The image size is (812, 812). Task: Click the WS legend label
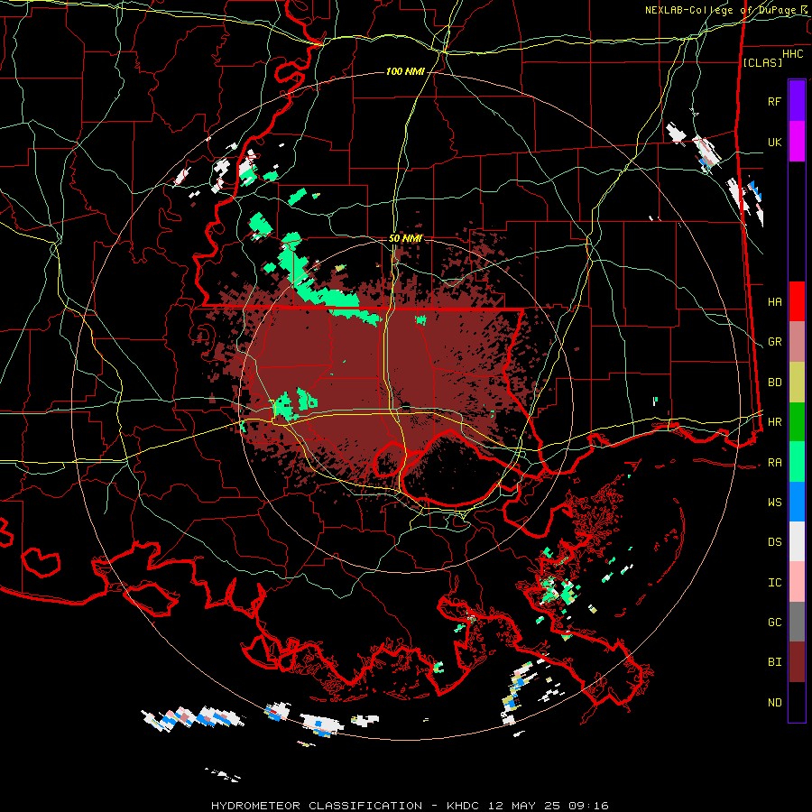(774, 503)
